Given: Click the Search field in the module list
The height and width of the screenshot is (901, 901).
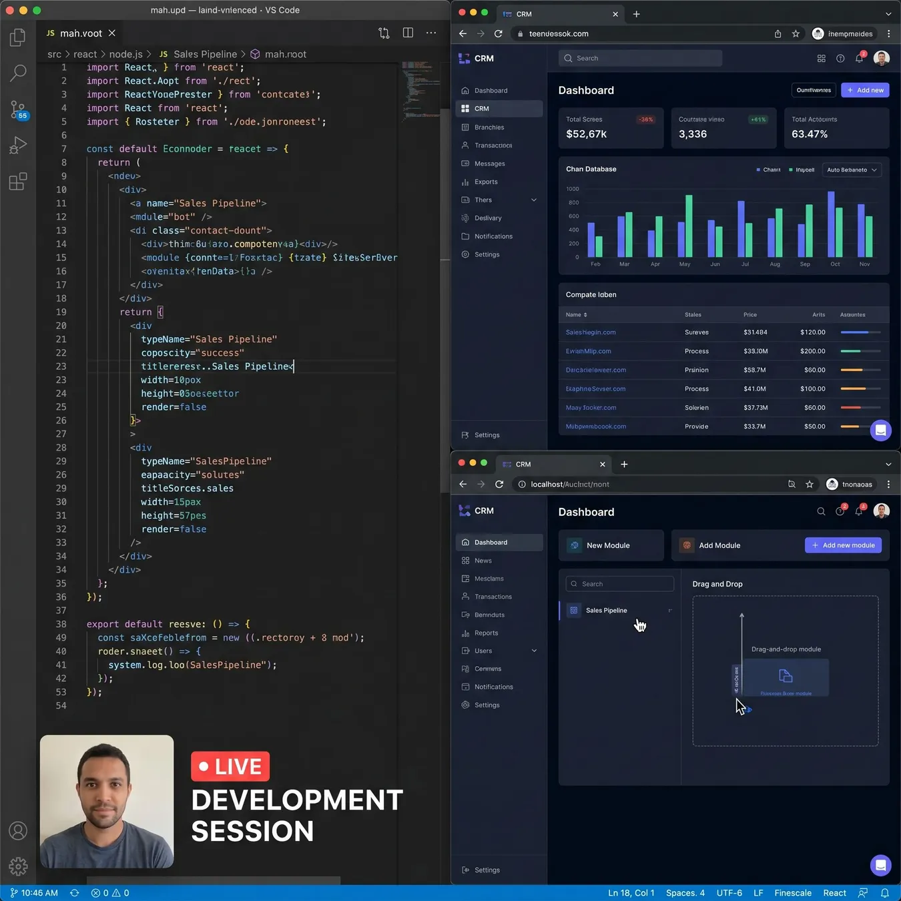Looking at the screenshot, I should pyautogui.click(x=619, y=584).
